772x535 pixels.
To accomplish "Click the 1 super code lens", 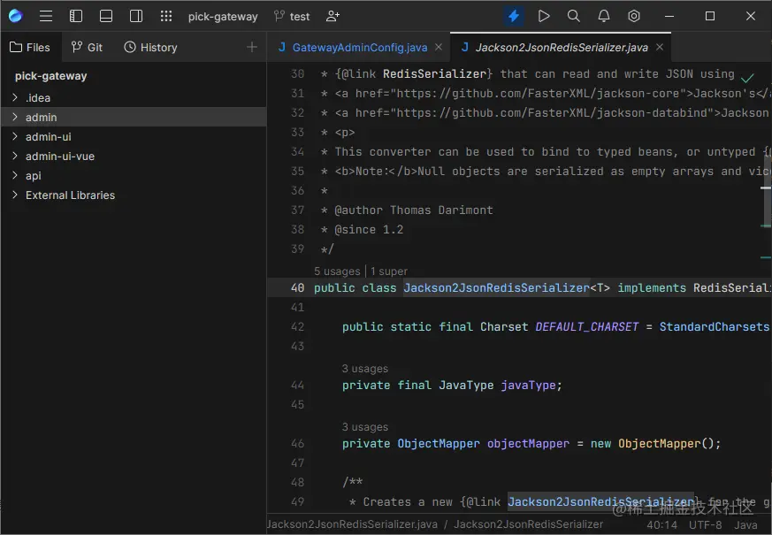I will [389, 271].
